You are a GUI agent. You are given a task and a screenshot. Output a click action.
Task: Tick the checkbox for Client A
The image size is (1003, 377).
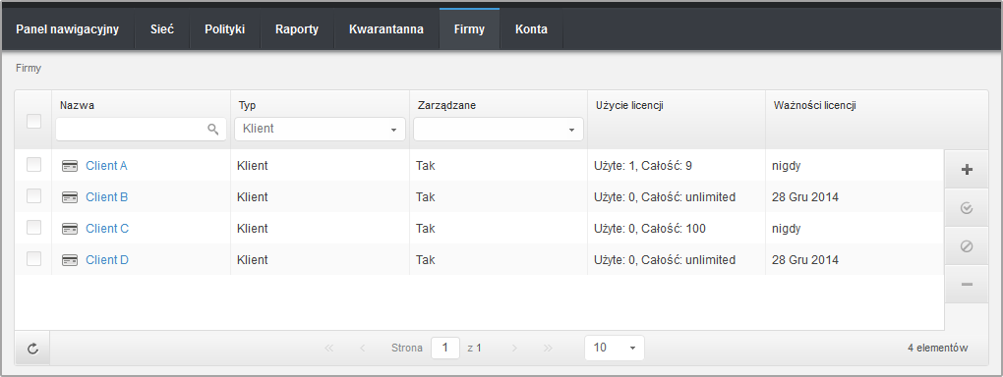click(33, 165)
